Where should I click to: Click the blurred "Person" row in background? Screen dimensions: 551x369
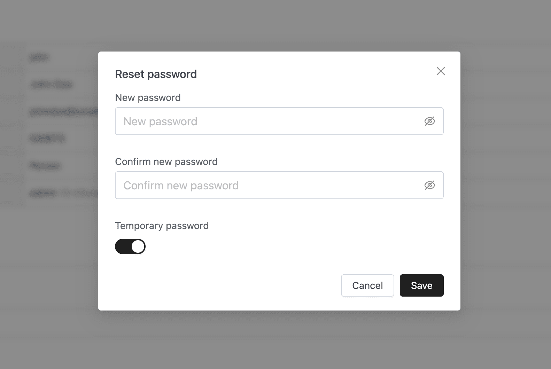coord(45,165)
